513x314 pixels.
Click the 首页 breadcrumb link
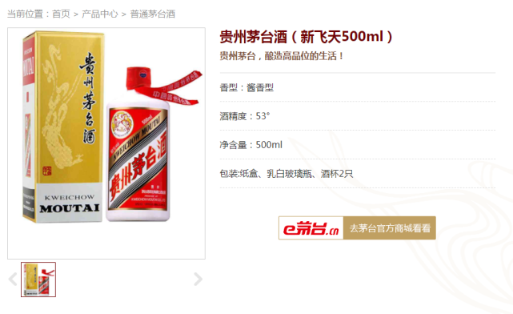click(x=61, y=14)
